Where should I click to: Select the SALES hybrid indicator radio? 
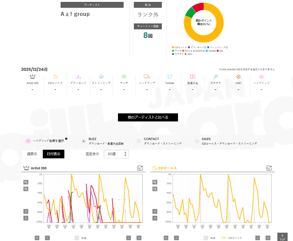197,141
